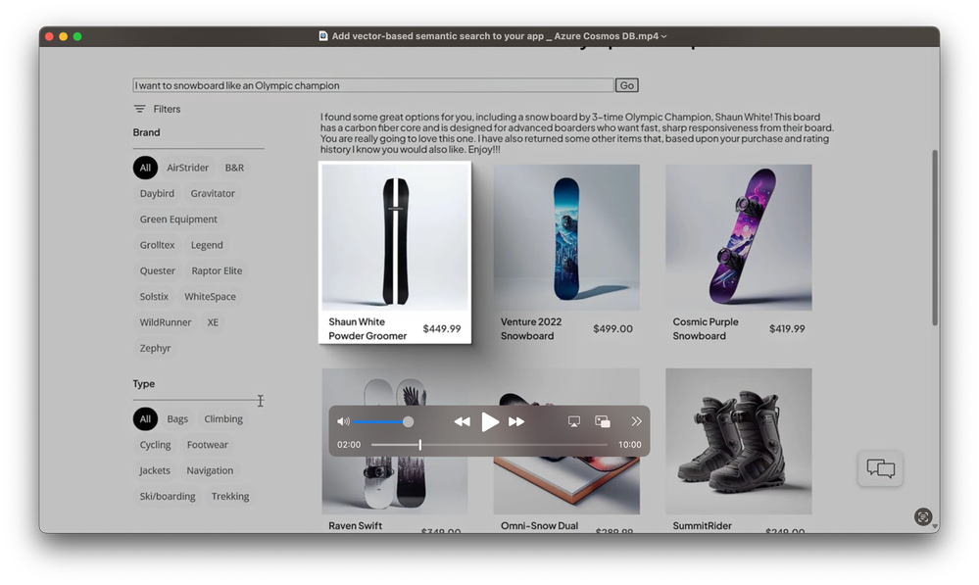
Task: Click the $419.99 price
Action: coord(787,329)
